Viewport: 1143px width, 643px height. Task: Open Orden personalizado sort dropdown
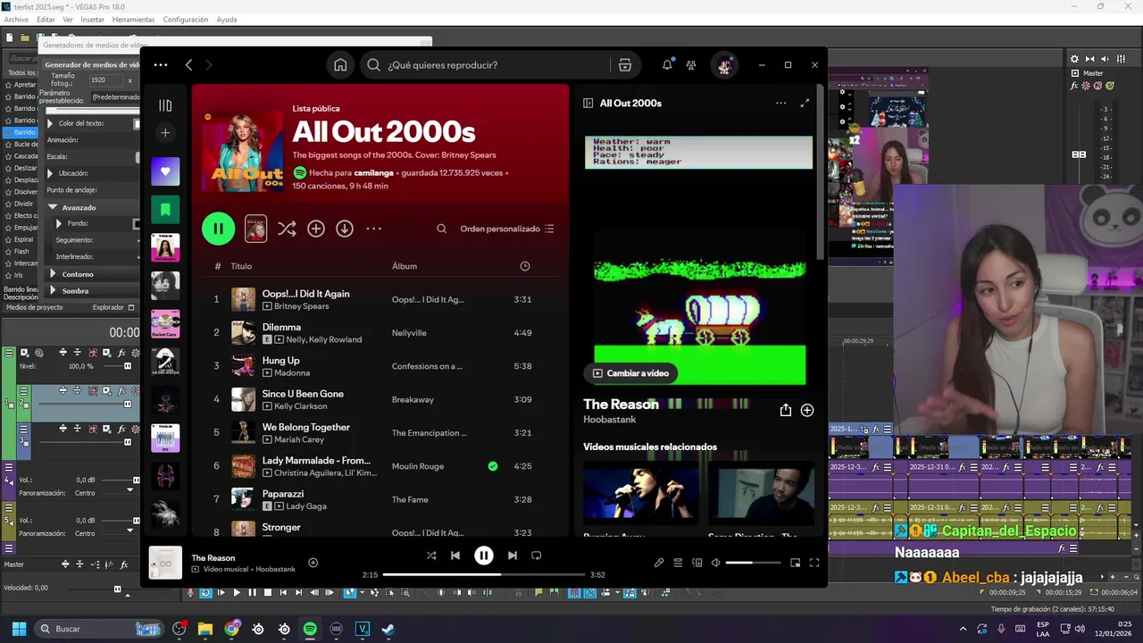[x=507, y=229]
